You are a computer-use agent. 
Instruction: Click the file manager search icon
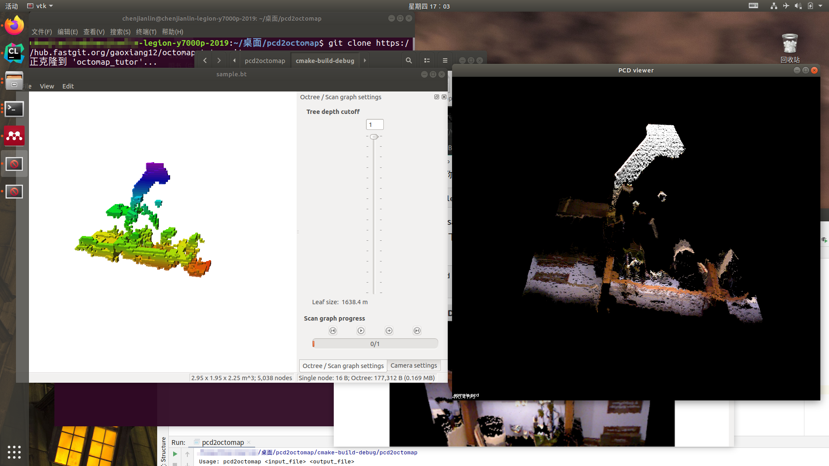coord(408,61)
